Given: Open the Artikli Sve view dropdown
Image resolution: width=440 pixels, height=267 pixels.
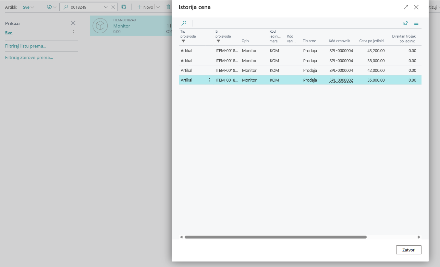Looking at the screenshot, I should pos(29,7).
